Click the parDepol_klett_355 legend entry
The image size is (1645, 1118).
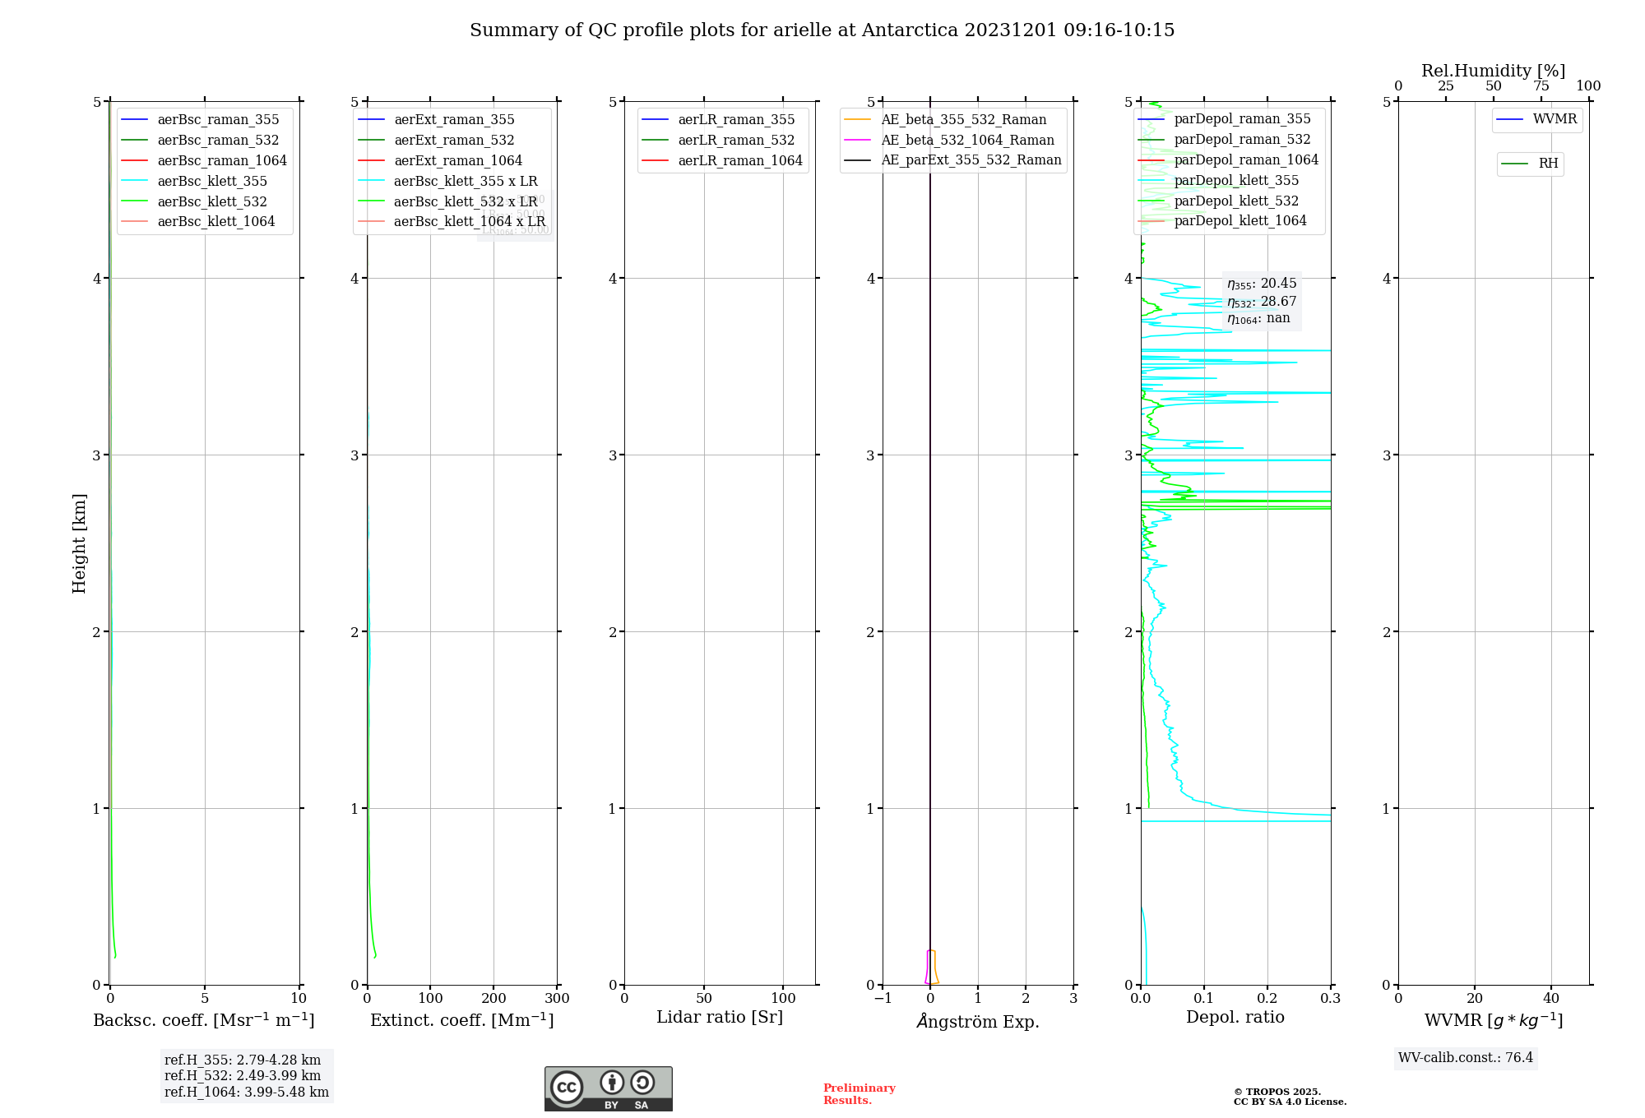(x=1236, y=180)
